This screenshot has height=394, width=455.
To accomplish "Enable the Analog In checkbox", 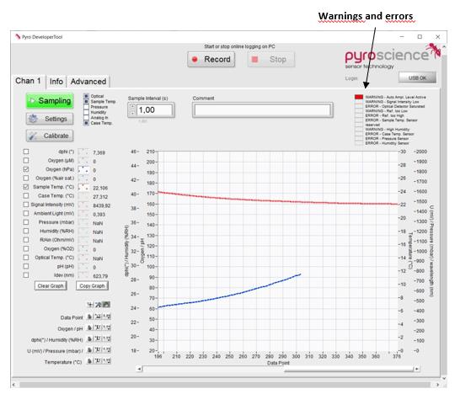I will pos(86,117).
